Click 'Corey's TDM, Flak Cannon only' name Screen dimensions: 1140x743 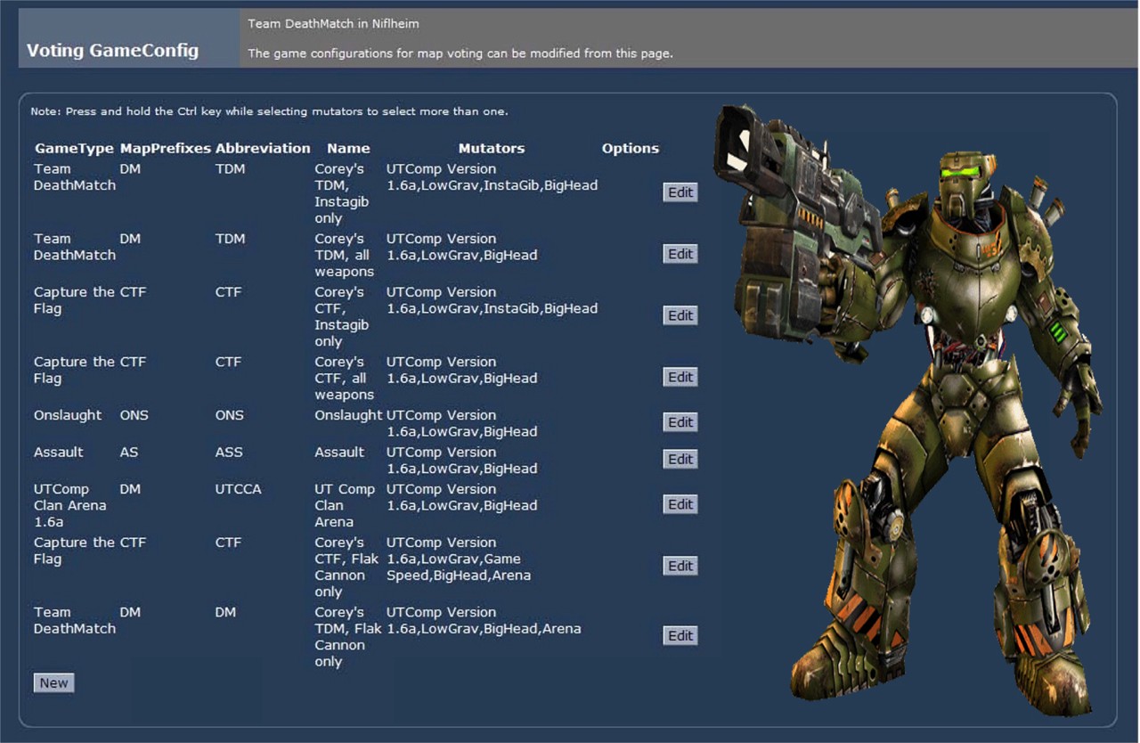click(347, 637)
